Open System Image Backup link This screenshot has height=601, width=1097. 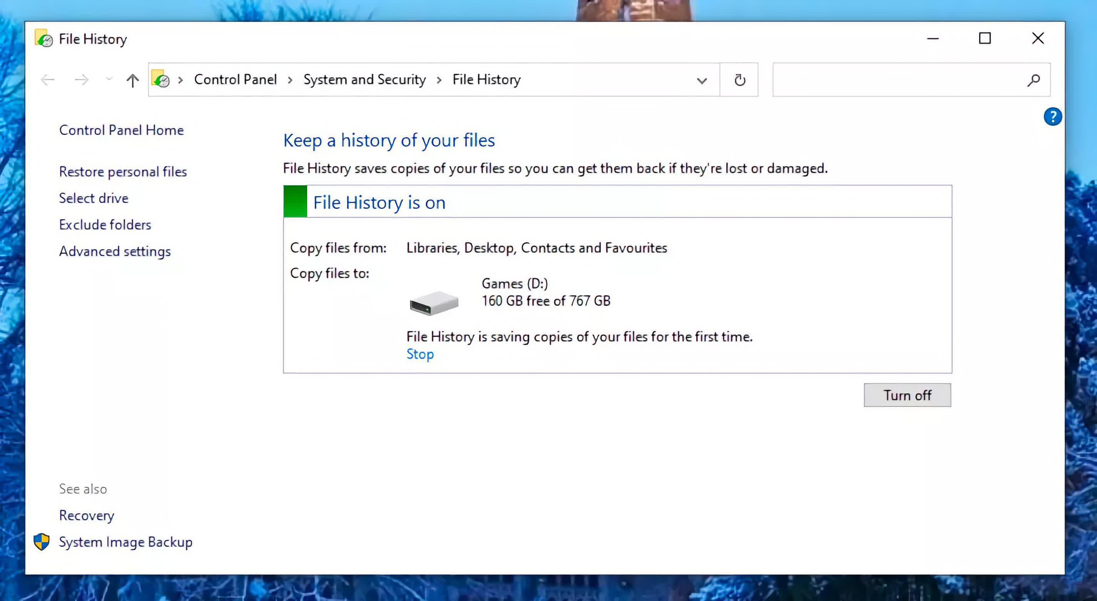pos(125,542)
